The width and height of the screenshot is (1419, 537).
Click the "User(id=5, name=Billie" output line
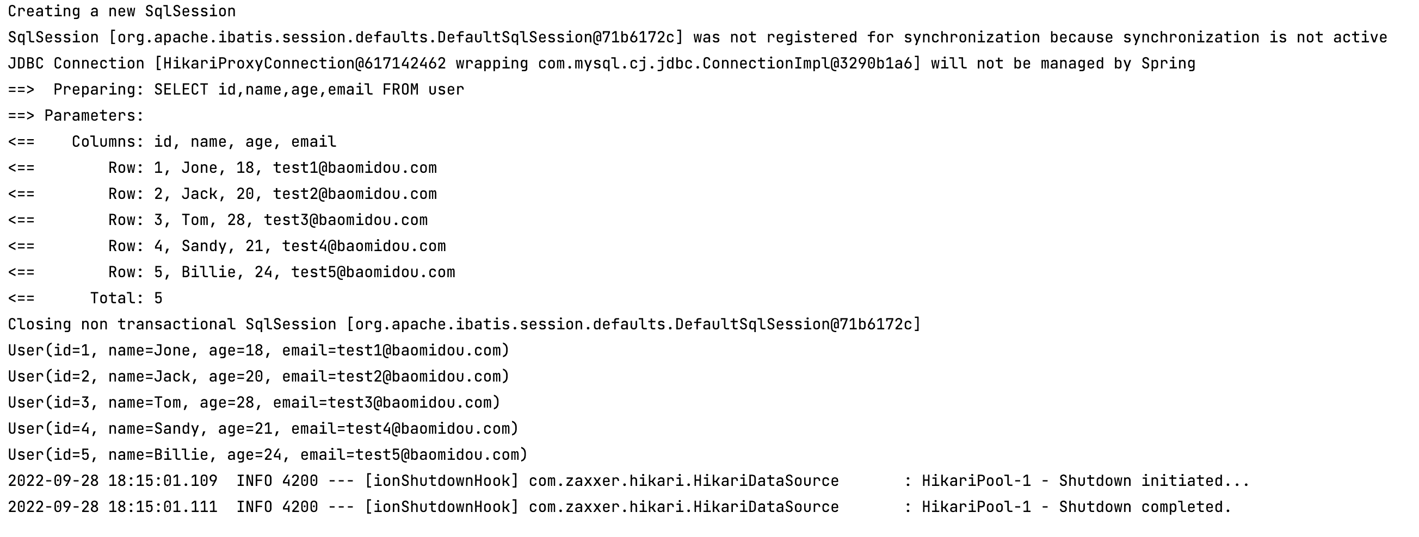click(x=267, y=455)
